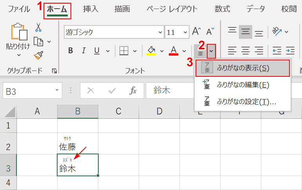302x190 pixels.
Task: Select column D header
Action: point(159,111)
